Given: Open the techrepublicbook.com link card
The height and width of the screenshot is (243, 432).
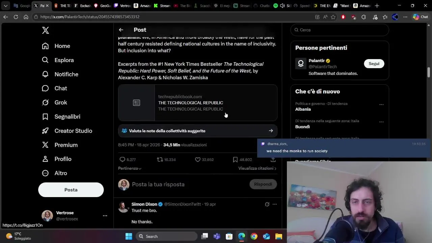Looking at the screenshot, I should pos(198,103).
